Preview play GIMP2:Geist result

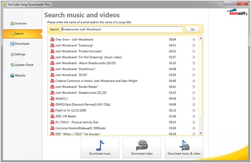[x=193, y=105]
